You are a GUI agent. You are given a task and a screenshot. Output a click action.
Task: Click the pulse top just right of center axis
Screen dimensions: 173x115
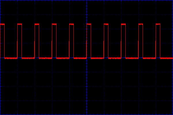point(89,24)
